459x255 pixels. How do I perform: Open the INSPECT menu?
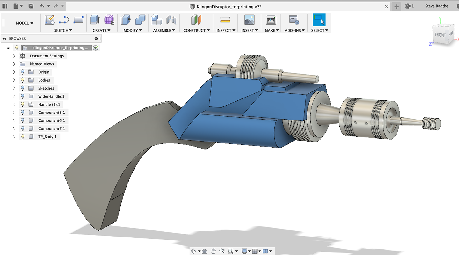pos(226,30)
